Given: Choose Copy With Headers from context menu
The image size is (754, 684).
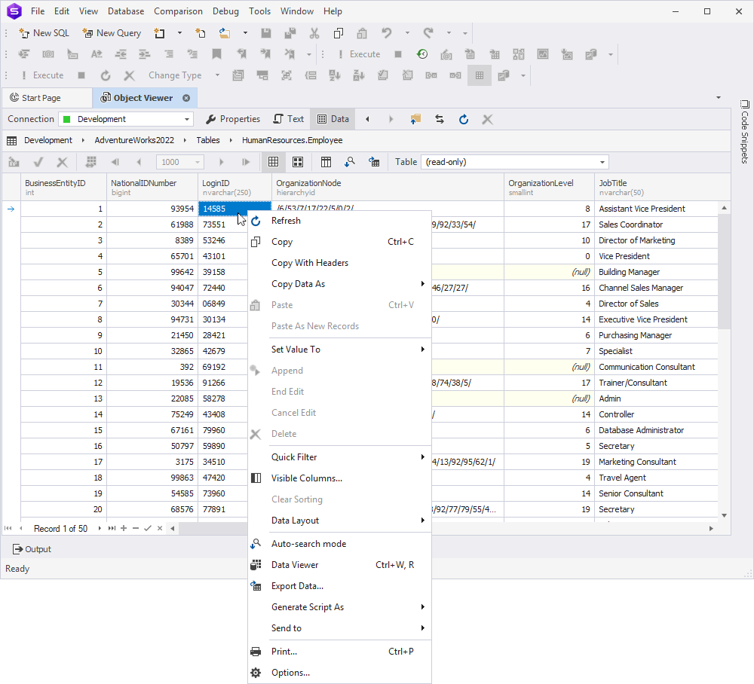Looking at the screenshot, I should 339,263.
